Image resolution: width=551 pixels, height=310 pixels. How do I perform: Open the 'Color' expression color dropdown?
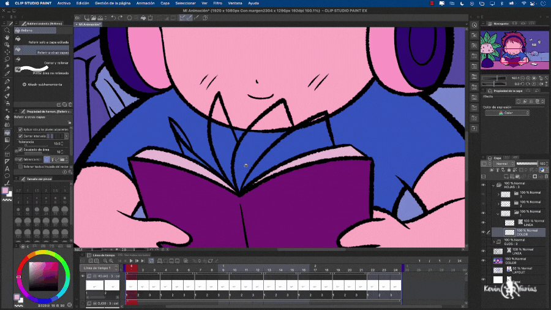507,113
